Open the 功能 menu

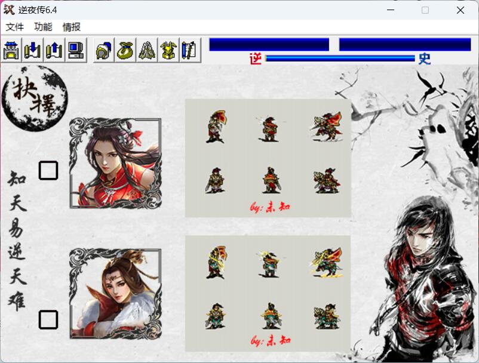[43, 27]
